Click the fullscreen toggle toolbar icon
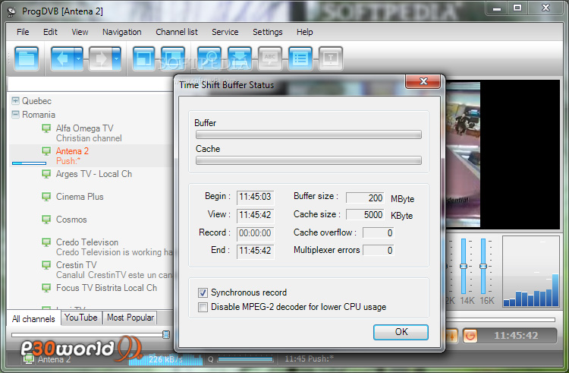Screen dimensions: 569x373 point(143,58)
